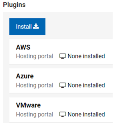Click 'Hosting portal' label under AWS
The height and width of the screenshot is (124, 118).
[34, 57]
